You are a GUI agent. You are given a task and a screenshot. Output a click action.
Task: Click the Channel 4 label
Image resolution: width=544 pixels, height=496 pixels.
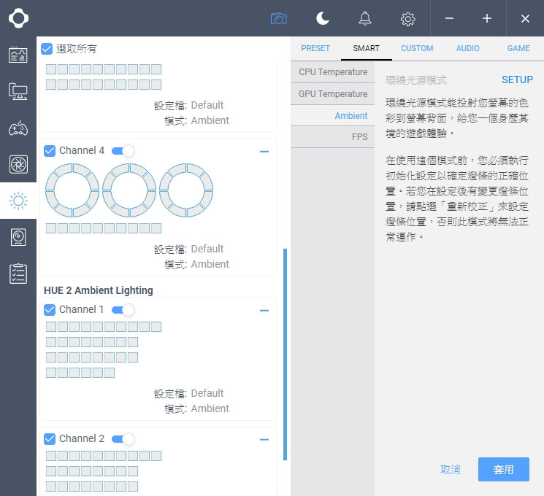pos(82,150)
